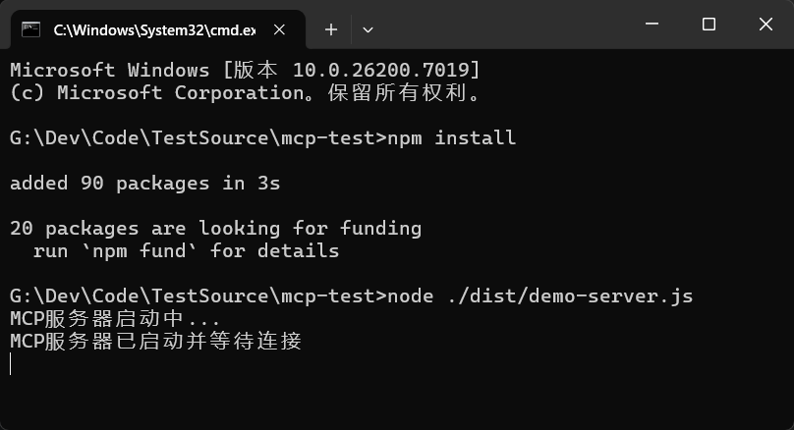The image size is (794, 430).
Task: Click the 'node ./dist/demo-server.js' command text
Action: point(539,296)
